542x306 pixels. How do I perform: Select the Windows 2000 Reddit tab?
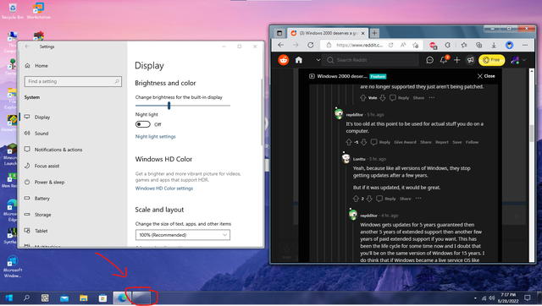(328, 33)
